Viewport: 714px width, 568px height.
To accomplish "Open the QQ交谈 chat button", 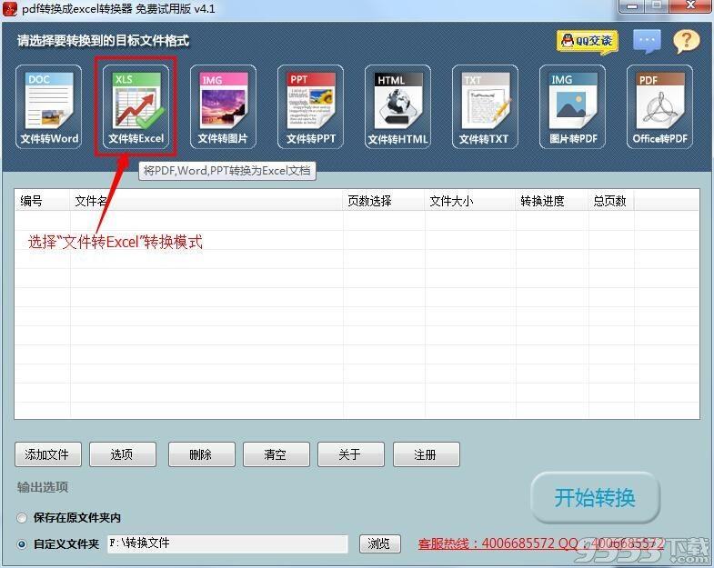I will 587,42.
